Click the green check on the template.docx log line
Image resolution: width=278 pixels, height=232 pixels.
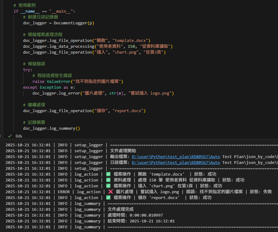pos(108,174)
